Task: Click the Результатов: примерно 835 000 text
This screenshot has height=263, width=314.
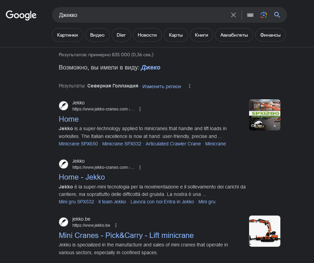Action: pos(106,55)
